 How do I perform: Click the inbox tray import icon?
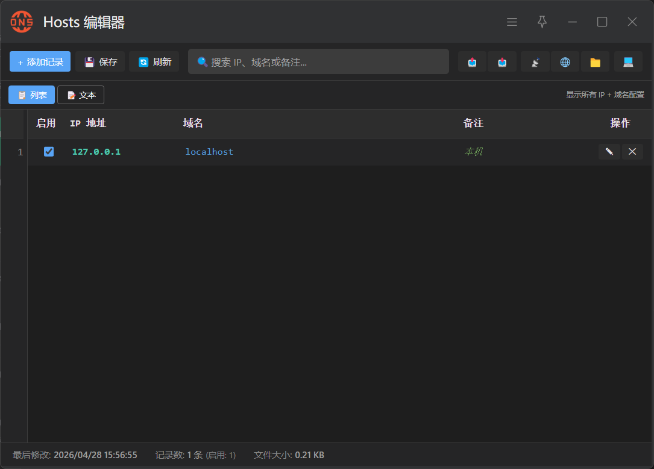[502, 62]
